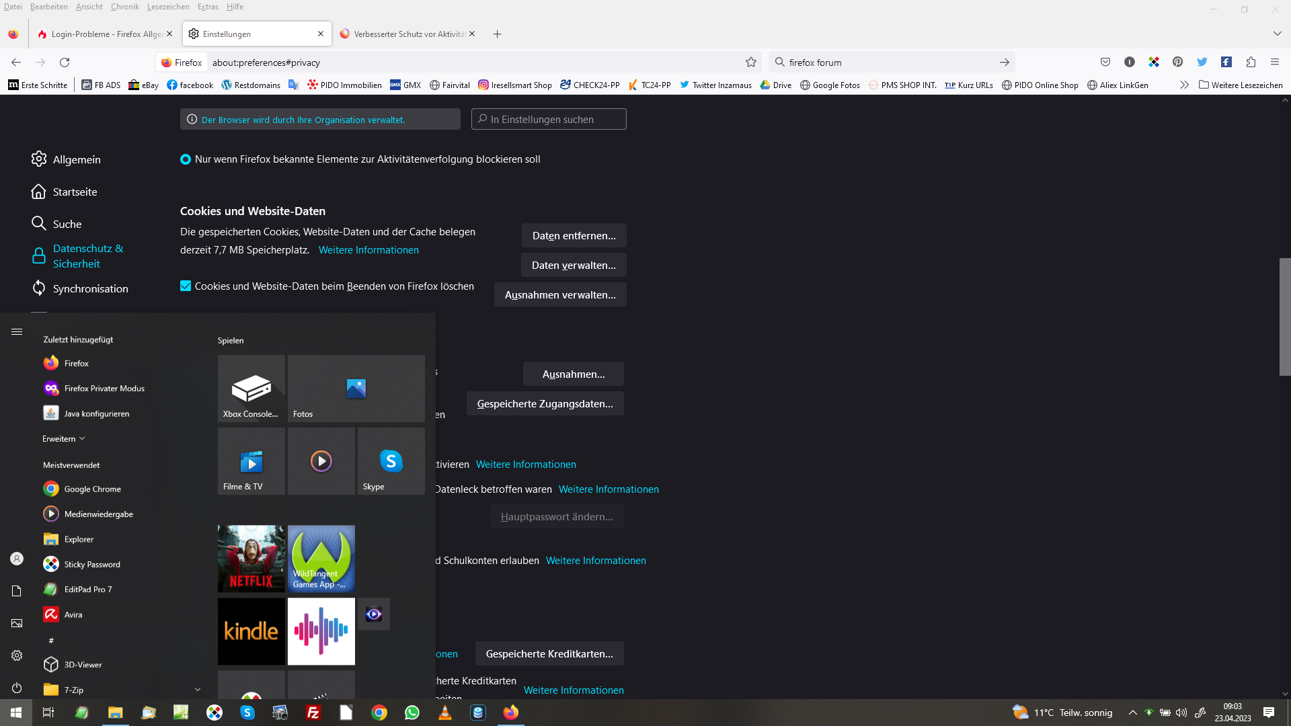1291x726 pixels.
Task: Open the Extensions puzzle icon
Action: pyautogui.click(x=1251, y=63)
